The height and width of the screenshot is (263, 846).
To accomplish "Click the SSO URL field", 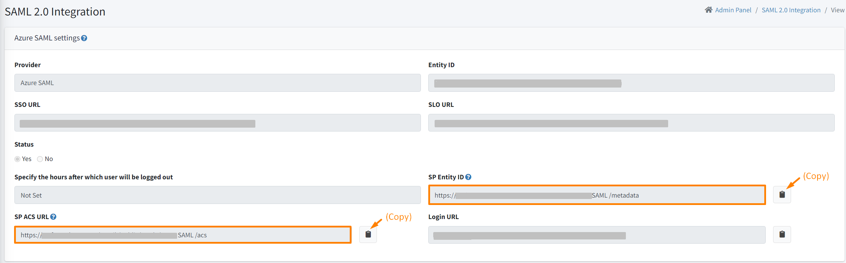I will click(x=217, y=123).
